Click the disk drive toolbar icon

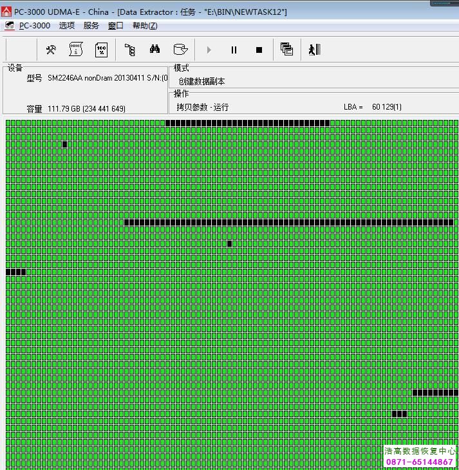click(181, 50)
